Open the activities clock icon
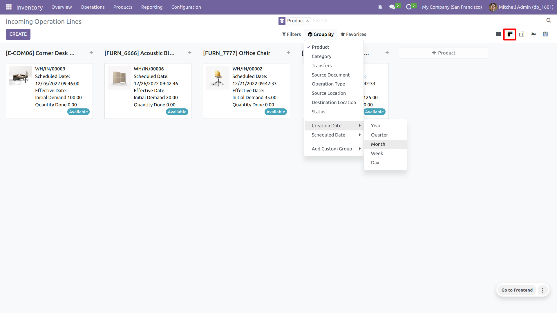This screenshot has width=557, height=313. coord(408,7)
